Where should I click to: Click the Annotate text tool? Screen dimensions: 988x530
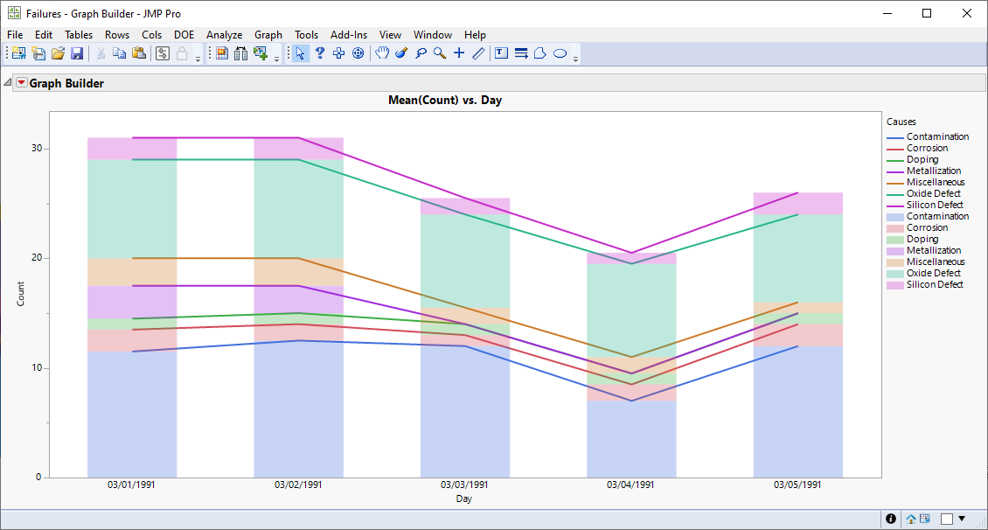(501, 52)
